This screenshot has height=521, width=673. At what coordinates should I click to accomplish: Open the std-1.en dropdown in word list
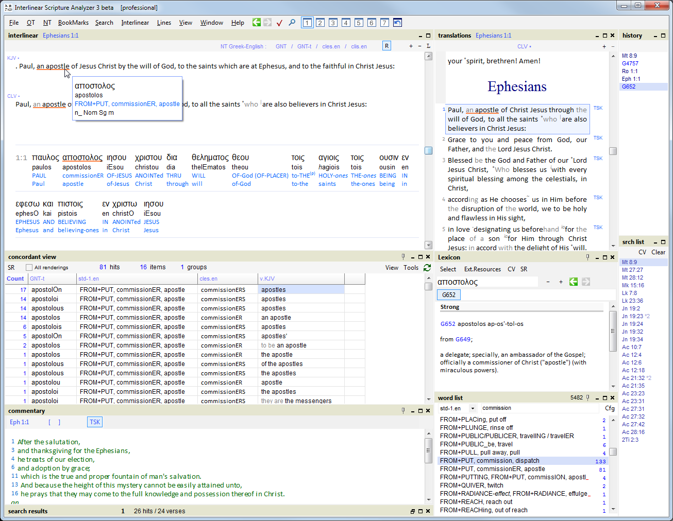473,408
